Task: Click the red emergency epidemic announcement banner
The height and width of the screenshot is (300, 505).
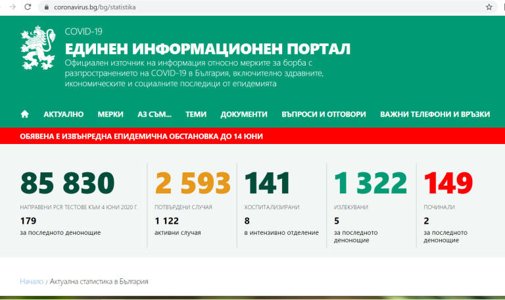Action: pos(252,136)
